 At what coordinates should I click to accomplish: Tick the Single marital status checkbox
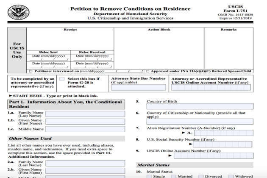pos(149,176)
